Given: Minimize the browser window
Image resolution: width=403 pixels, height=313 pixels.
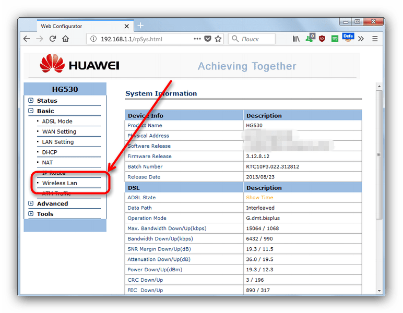Looking at the screenshot, I should tap(346, 22).
